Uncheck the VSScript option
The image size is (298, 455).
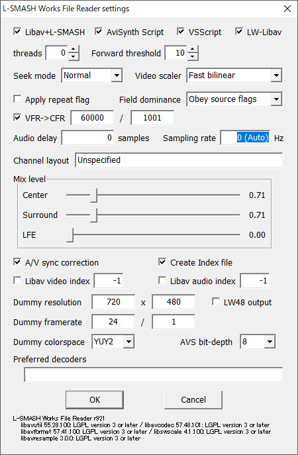pos(181,32)
